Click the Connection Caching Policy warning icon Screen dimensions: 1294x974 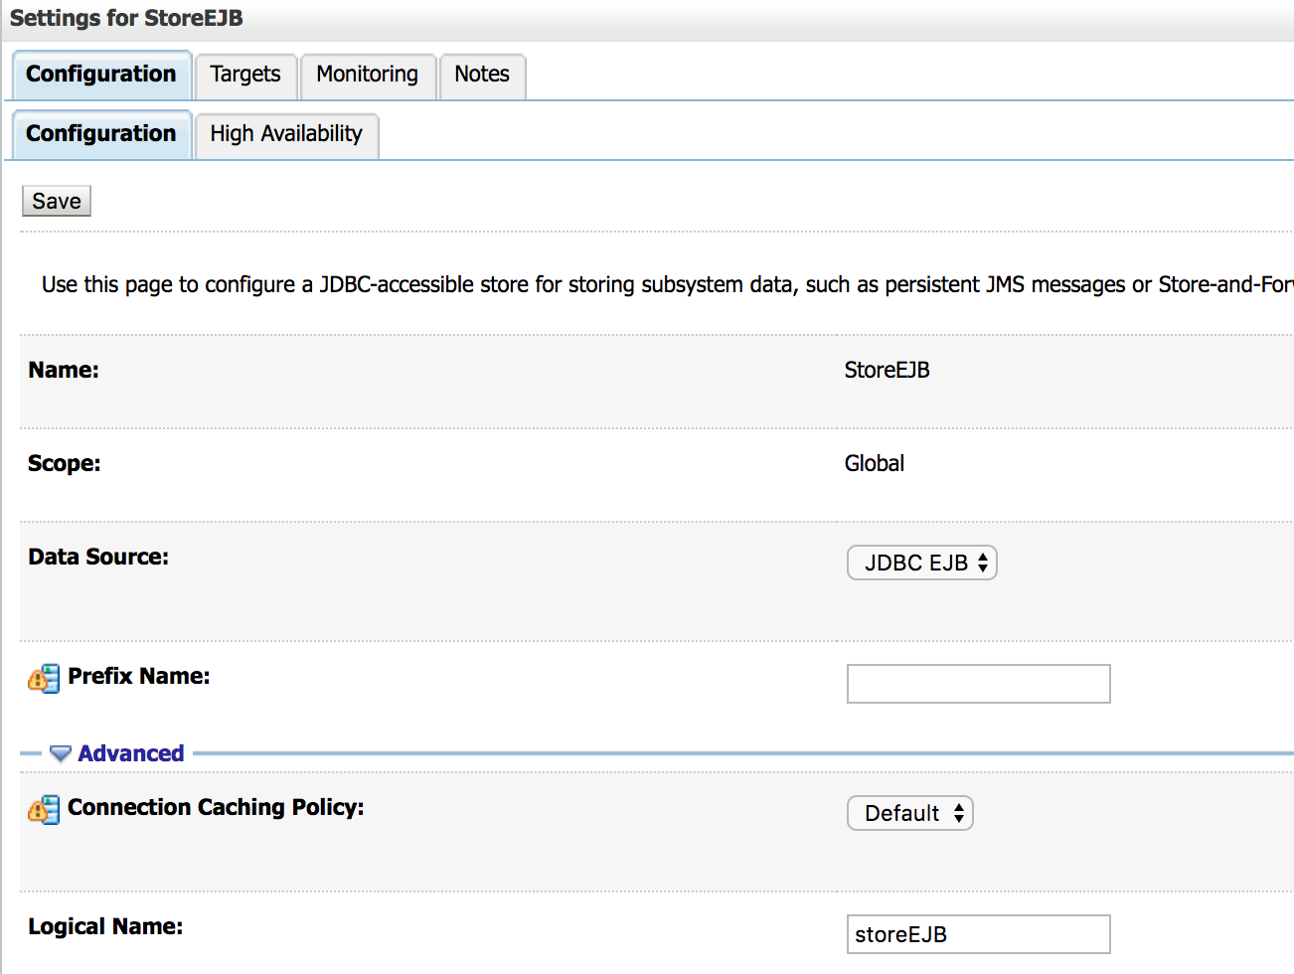pyautogui.click(x=44, y=810)
